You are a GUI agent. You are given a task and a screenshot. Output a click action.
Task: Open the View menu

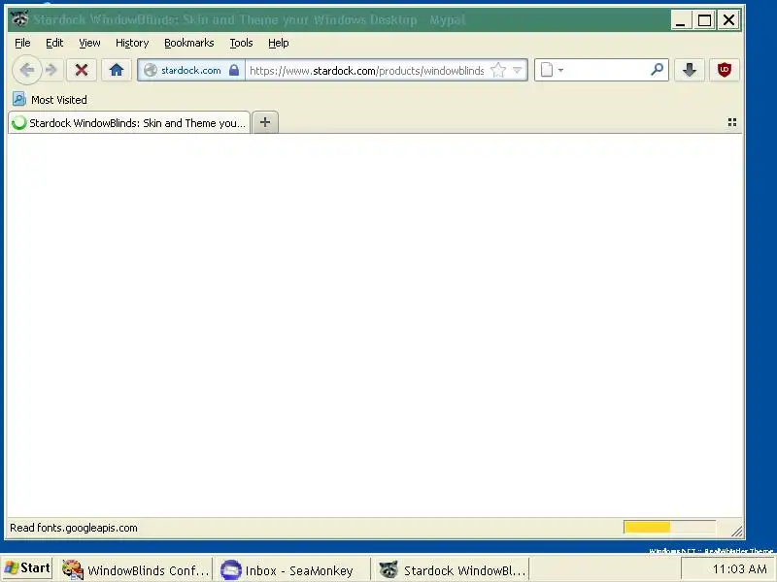pyautogui.click(x=89, y=43)
